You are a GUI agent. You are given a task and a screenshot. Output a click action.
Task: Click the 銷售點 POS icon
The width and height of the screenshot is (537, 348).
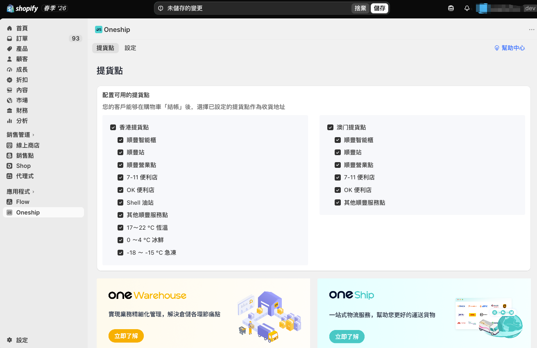pos(9,156)
